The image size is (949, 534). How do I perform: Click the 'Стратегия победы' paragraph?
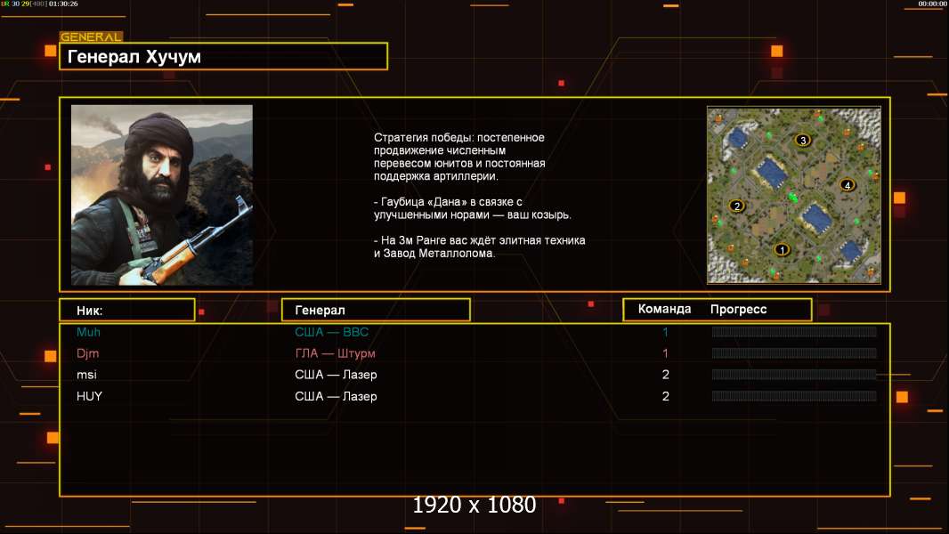click(459, 158)
